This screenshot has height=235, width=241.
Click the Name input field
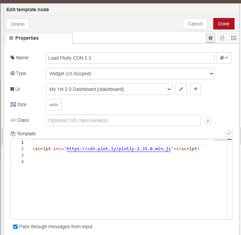point(130,58)
